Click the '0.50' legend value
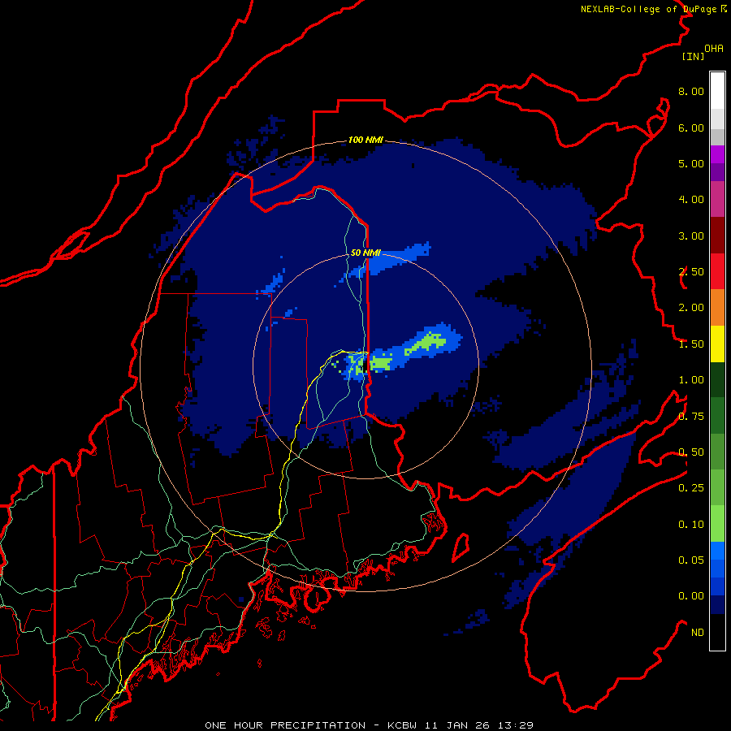The width and height of the screenshot is (731, 731). tap(691, 452)
